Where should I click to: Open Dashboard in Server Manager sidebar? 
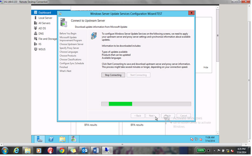pyautogui.click(x=44, y=13)
